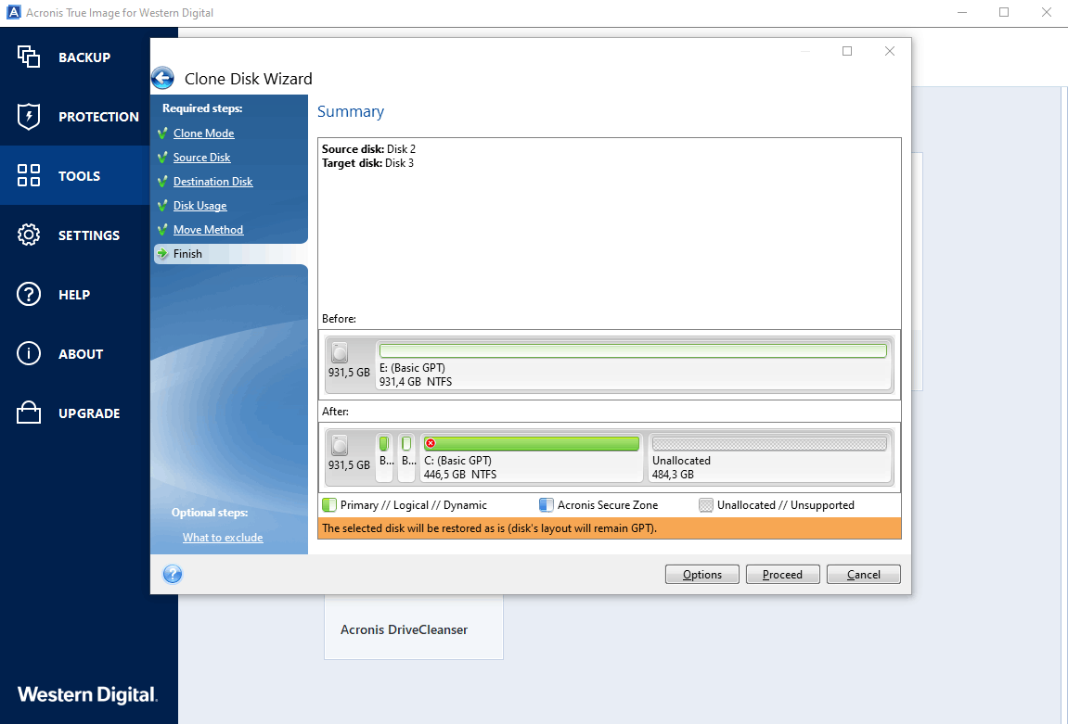
Task: Click the Proceed button
Action: (782, 575)
